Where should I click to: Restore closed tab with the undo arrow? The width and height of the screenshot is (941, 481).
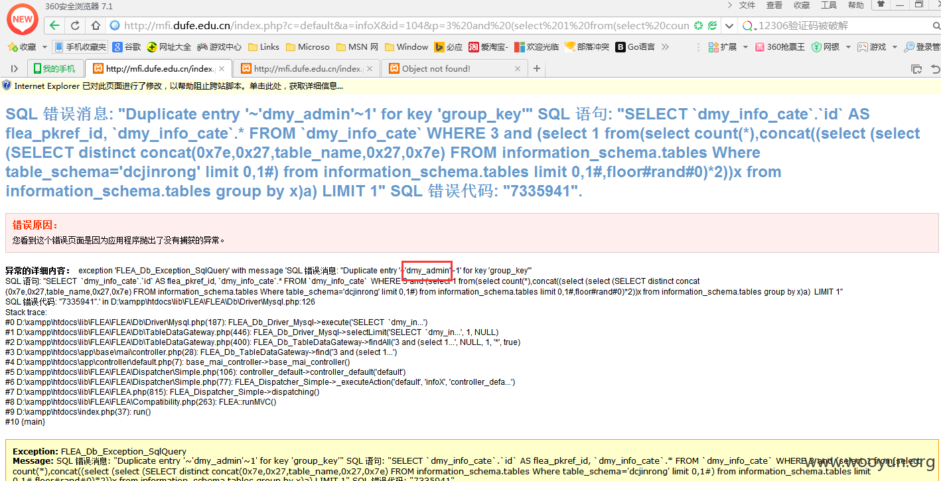936,68
